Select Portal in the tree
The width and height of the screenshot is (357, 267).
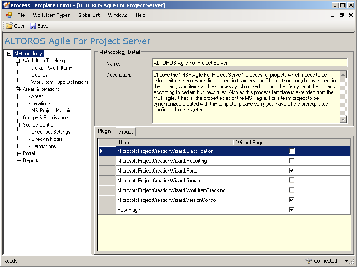pos(29,153)
